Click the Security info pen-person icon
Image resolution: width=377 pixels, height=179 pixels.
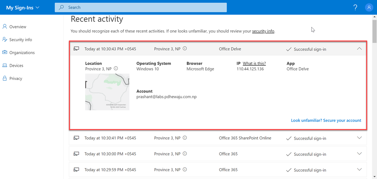tap(5, 40)
